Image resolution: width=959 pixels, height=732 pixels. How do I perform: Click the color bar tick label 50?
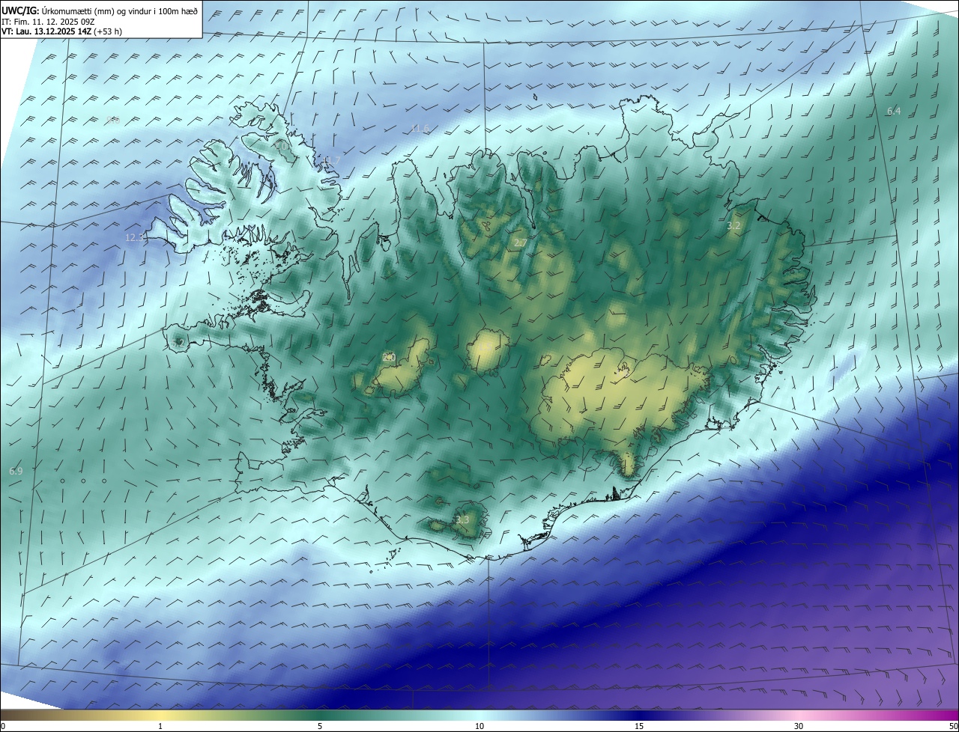(x=953, y=726)
